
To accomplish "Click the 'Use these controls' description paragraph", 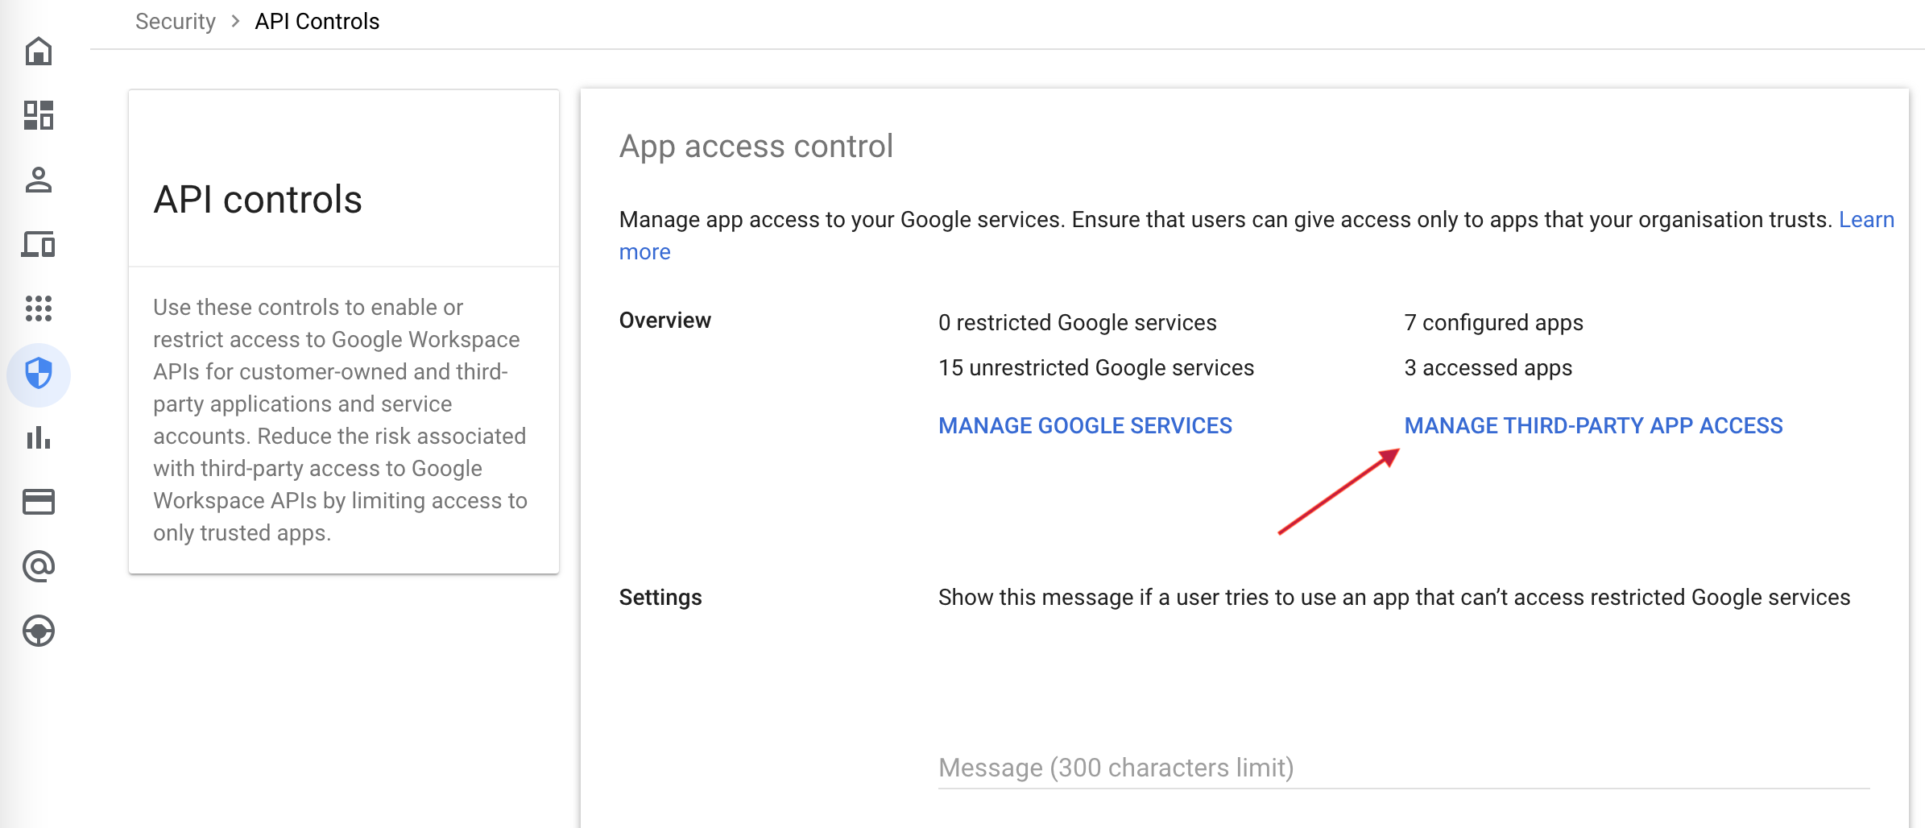I will [x=340, y=420].
